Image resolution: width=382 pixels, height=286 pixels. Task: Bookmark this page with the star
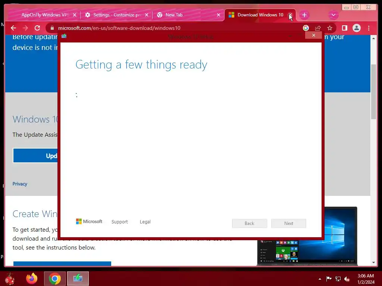tap(330, 28)
